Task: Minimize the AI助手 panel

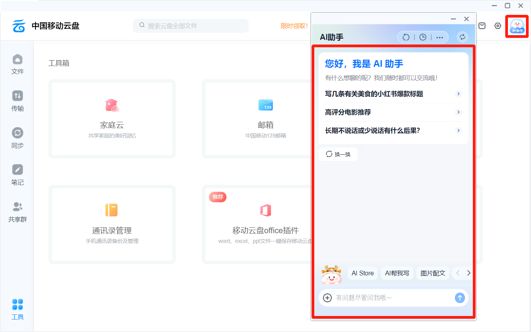Action: (x=453, y=19)
